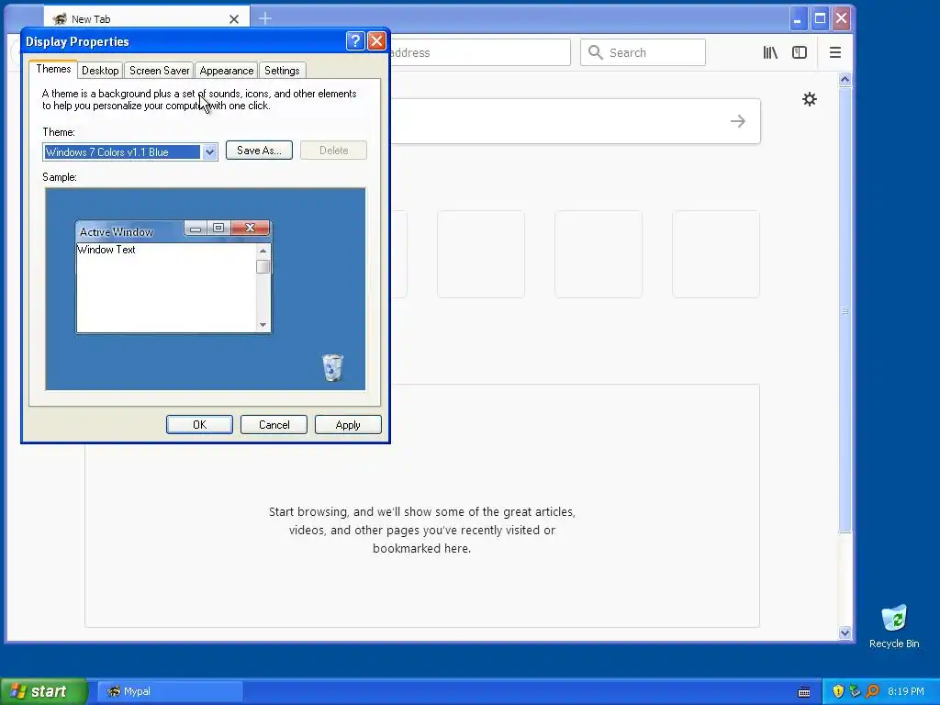940x705 pixels.
Task: Switch to the Themes tab
Action: pos(53,69)
